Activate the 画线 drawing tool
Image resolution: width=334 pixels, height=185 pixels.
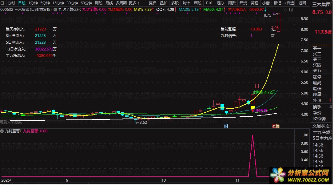[x=198, y=3]
